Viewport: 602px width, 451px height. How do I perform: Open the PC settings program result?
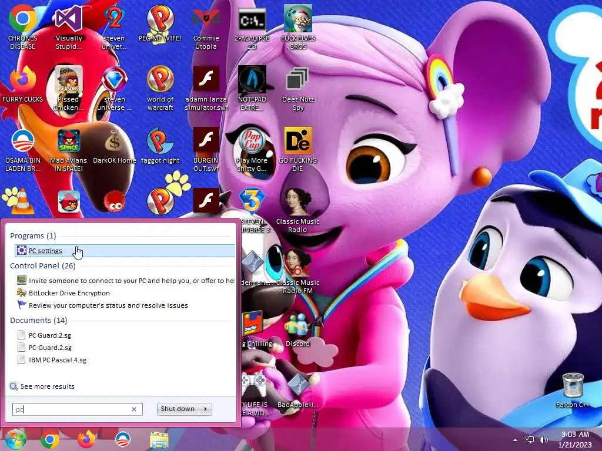pos(125,251)
